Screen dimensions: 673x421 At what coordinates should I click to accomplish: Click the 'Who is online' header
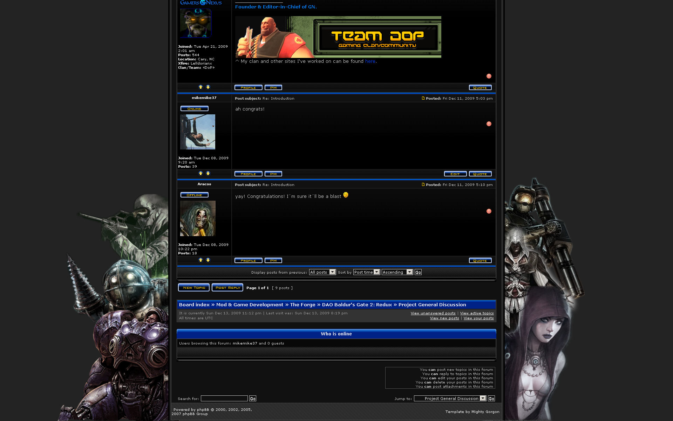coord(336,334)
